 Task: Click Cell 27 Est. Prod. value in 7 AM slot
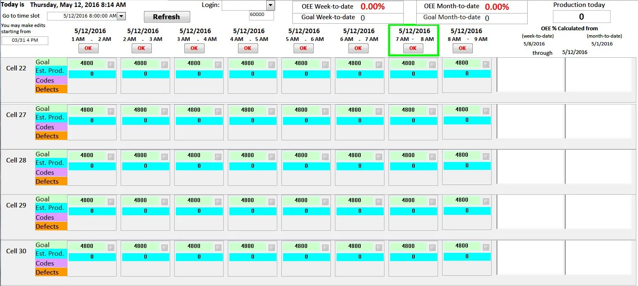tap(413, 121)
